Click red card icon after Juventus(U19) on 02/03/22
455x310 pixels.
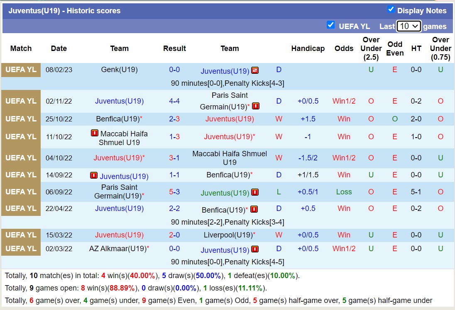(x=255, y=249)
